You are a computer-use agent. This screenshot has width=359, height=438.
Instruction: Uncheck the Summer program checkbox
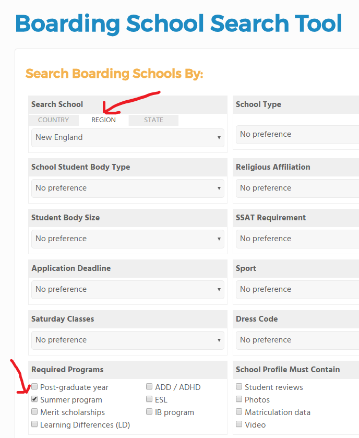(x=34, y=399)
